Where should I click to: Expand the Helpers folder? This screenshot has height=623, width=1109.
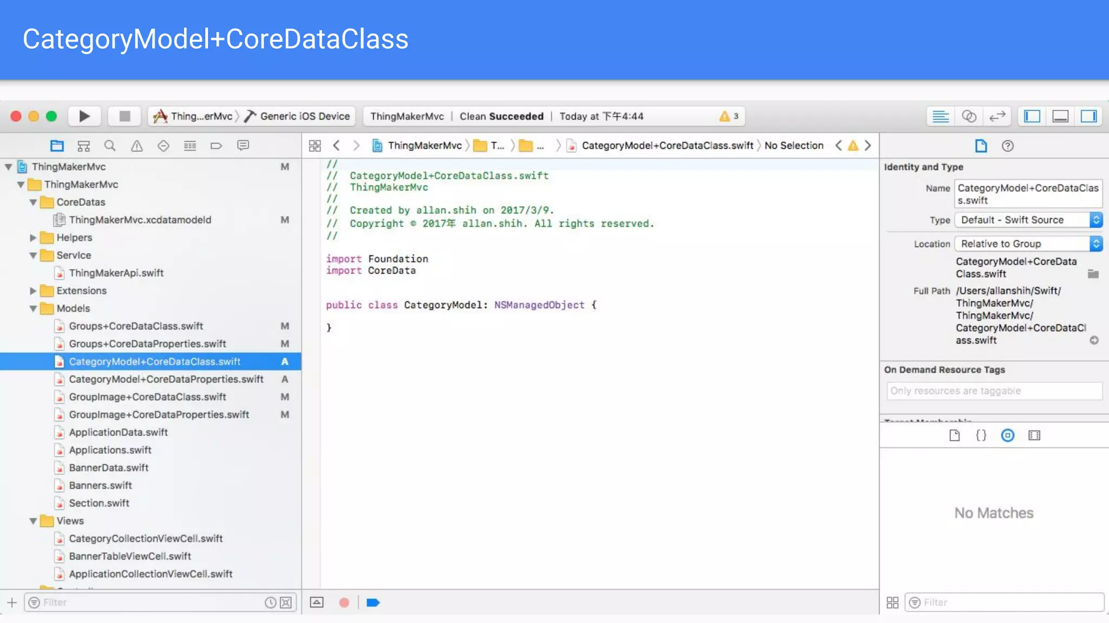pyautogui.click(x=33, y=237)
